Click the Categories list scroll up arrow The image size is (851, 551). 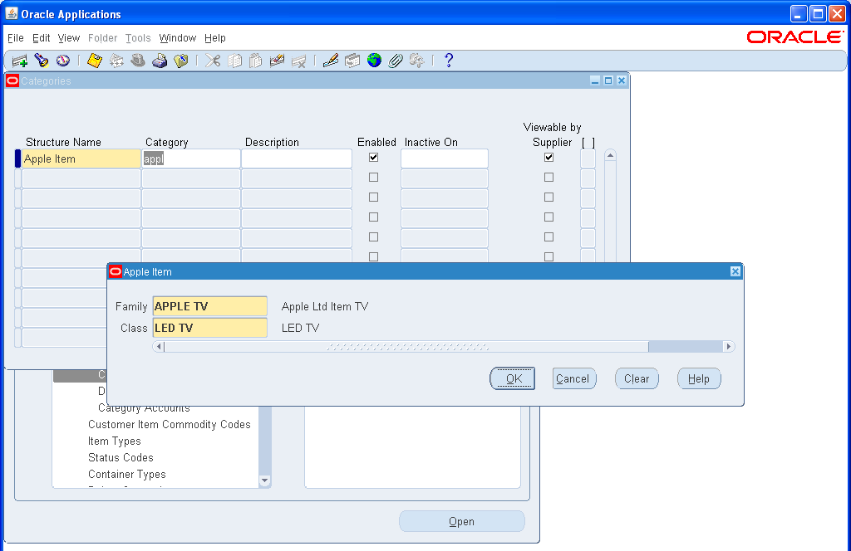610,155
